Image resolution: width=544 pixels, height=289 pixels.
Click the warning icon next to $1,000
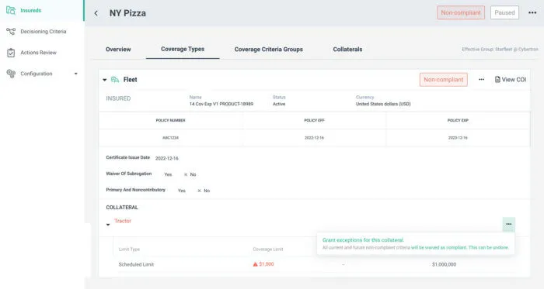point(256,264)
